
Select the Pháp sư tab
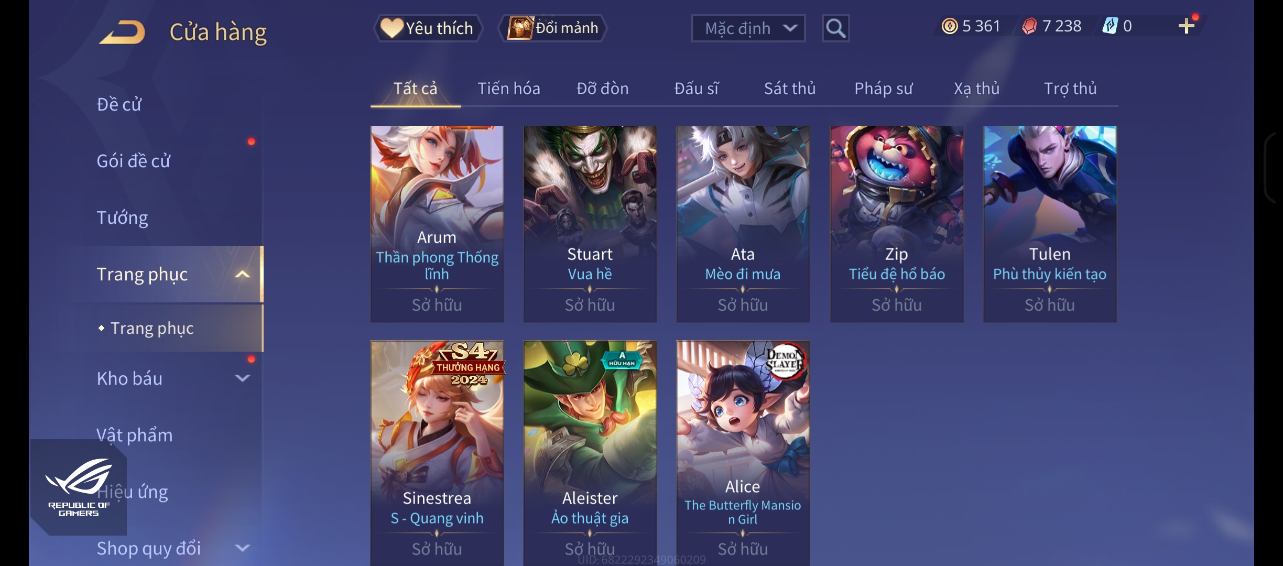(x=883, y=89)
